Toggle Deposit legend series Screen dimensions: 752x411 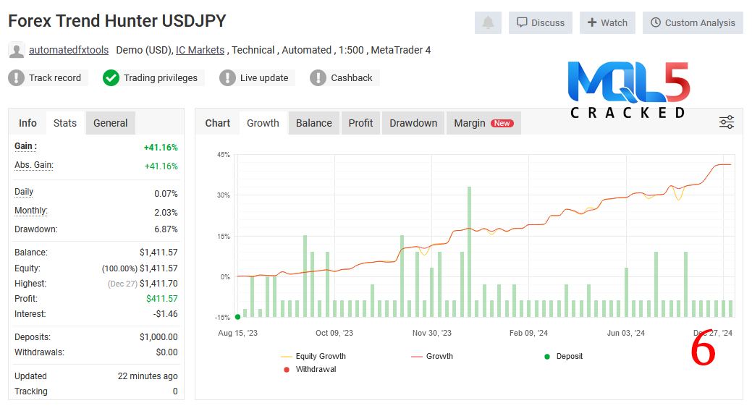click(564, 356)
